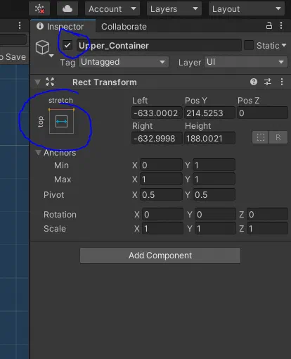The width and height of the screenshot is (291, 359).
Task: Open the Account dropdown
Action: 112,9
